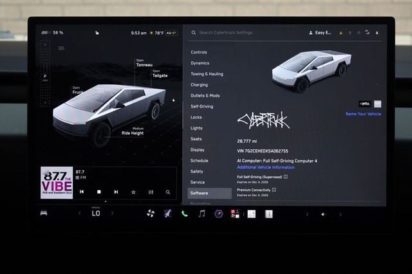Viewport: 412px width, 274px height.
Task: Skip to previous radio station
Action: tap(82, 192)
